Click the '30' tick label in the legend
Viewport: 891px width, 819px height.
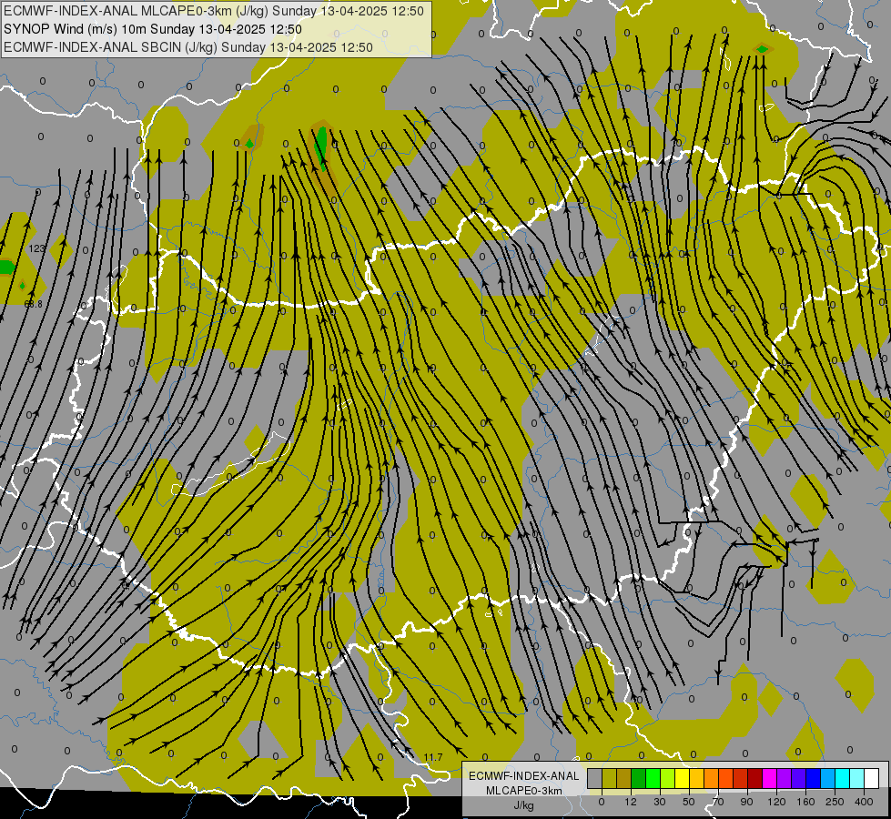(660, 802)
